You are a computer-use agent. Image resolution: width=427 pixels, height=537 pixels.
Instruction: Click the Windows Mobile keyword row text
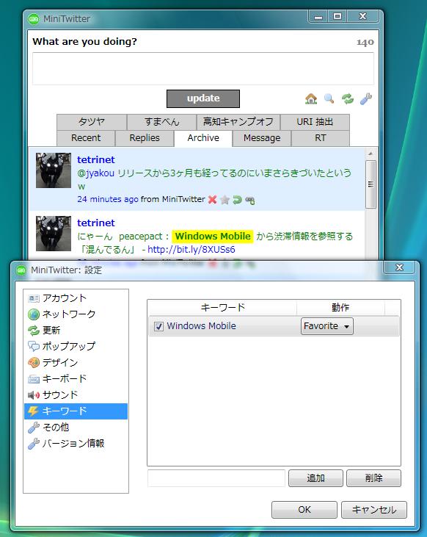[201, 325]
